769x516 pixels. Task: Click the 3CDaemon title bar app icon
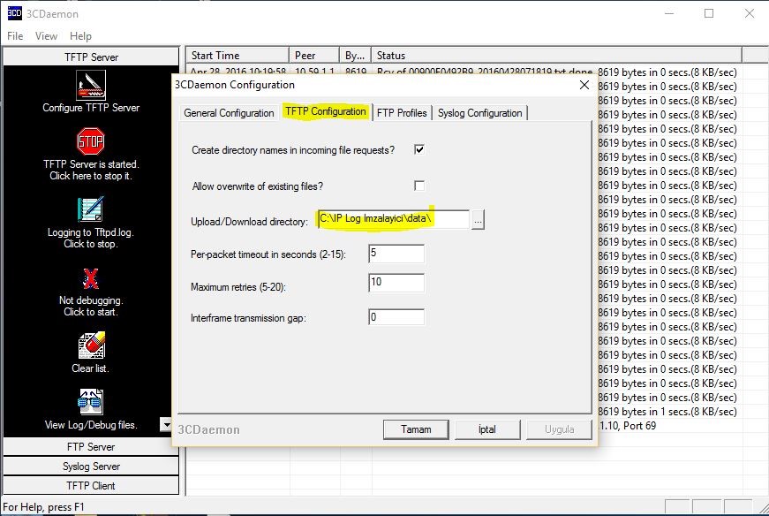tap(14, 13)
